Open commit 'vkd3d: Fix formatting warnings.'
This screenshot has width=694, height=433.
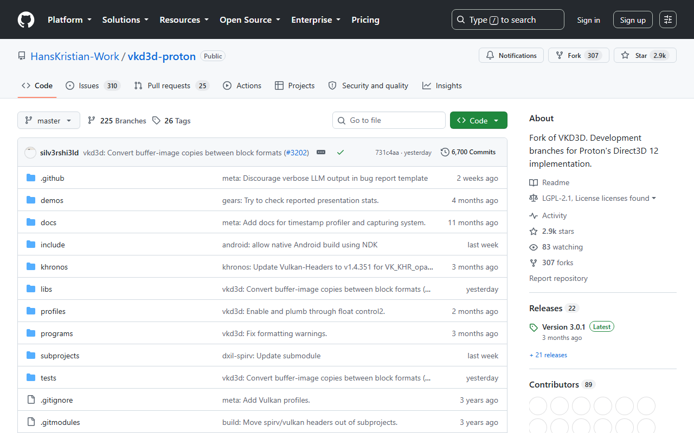[x=274, y=333]
